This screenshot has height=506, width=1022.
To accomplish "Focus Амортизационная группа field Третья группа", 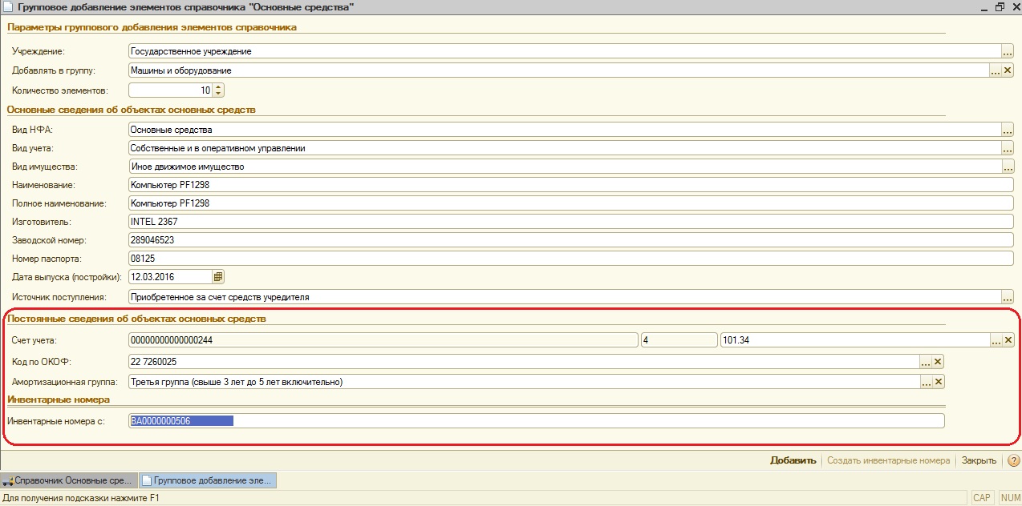I will (523, 382).
